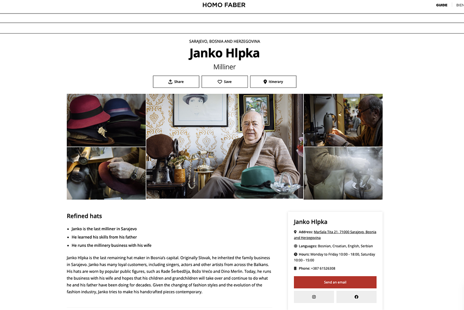View the portrait photo with green hat
The width and height of the screenshot is (464, 310).
coord(225,146)
